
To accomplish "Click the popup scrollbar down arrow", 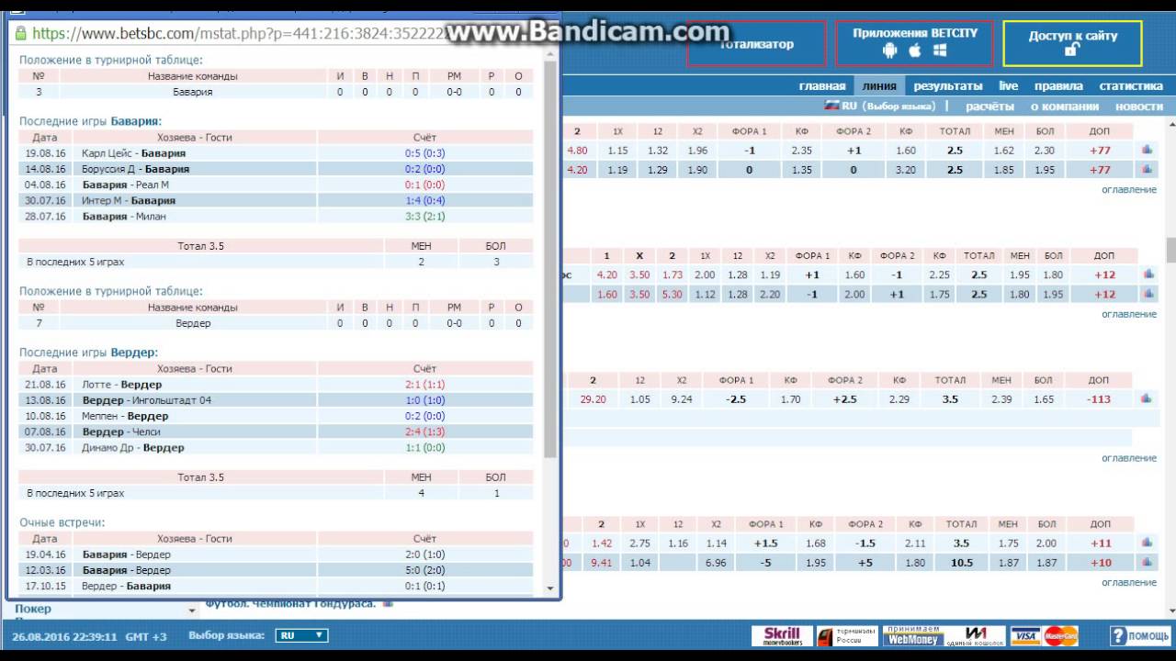I will [x=551, y=588].
